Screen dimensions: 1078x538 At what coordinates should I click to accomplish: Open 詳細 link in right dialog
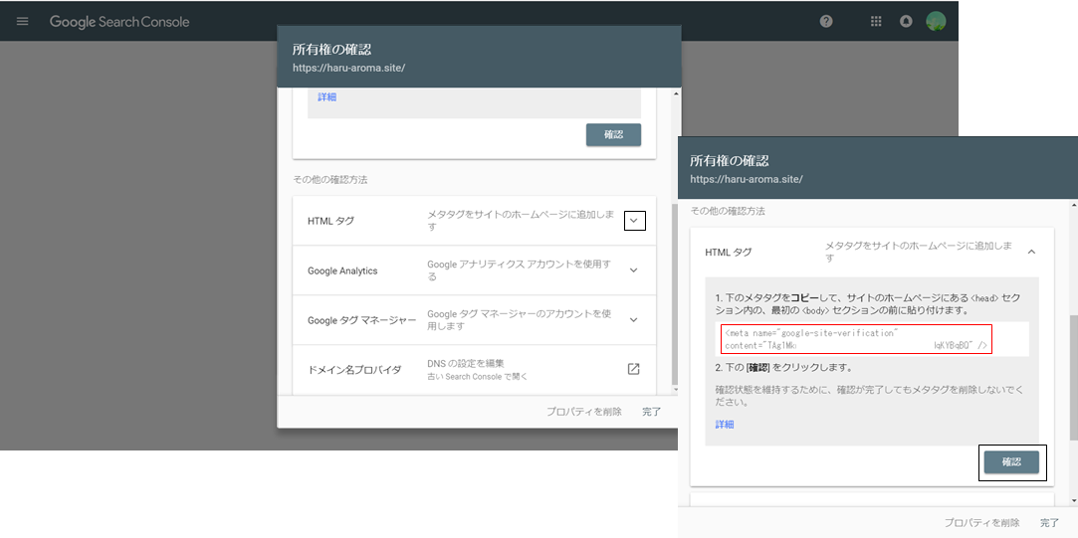click(x=725, y=425)
